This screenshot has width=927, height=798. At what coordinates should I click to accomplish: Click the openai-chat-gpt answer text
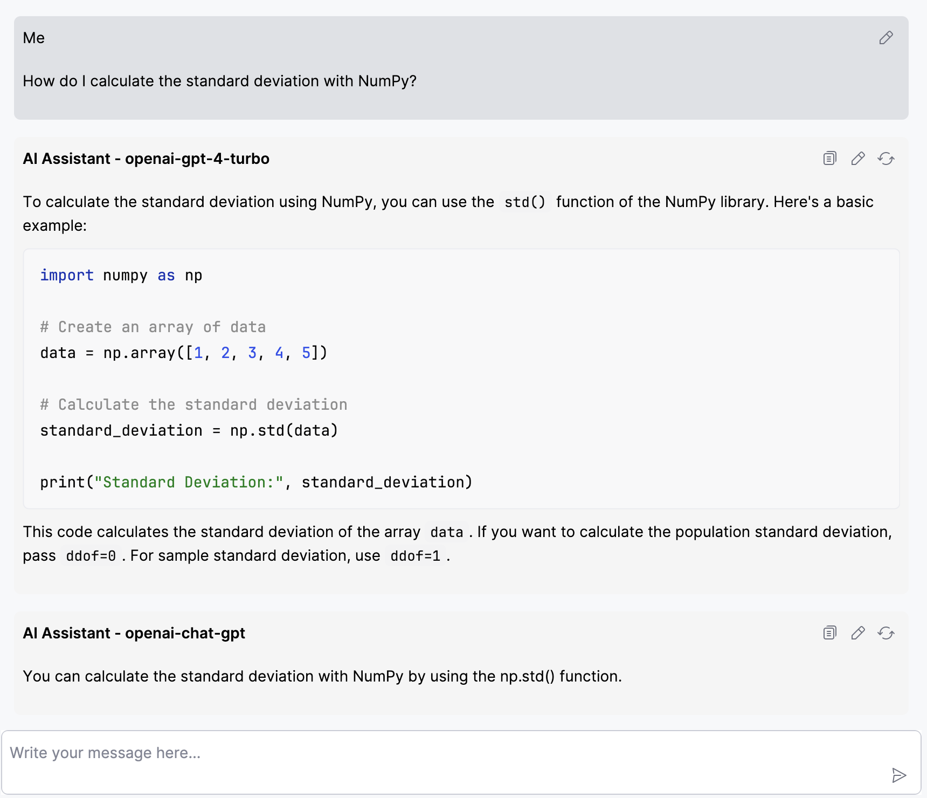pos(322,676)
